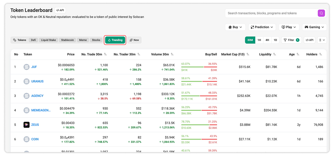Click the 76,908 holders value
Image resolution: width=334 pixels, height=156 pixels.
click(x=318, y=125)
